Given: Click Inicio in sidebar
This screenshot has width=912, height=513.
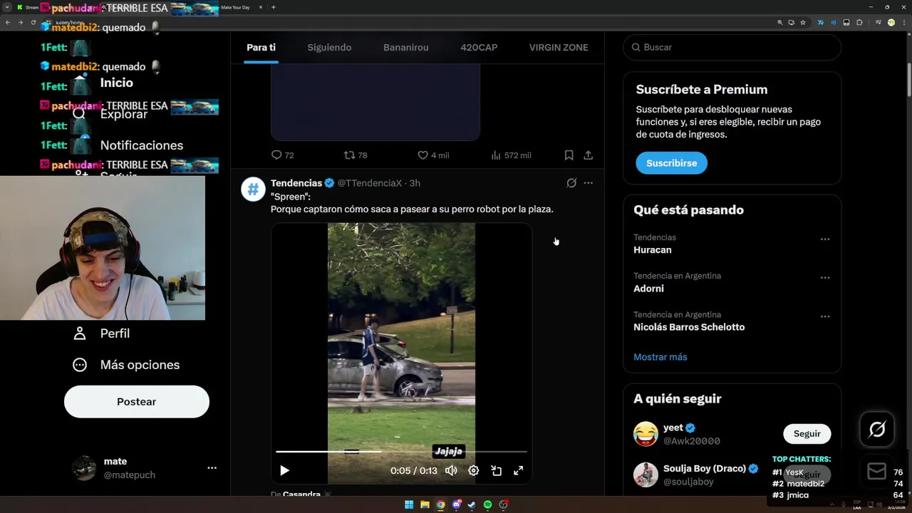Looking at the screenshot, I should point(116,83).
